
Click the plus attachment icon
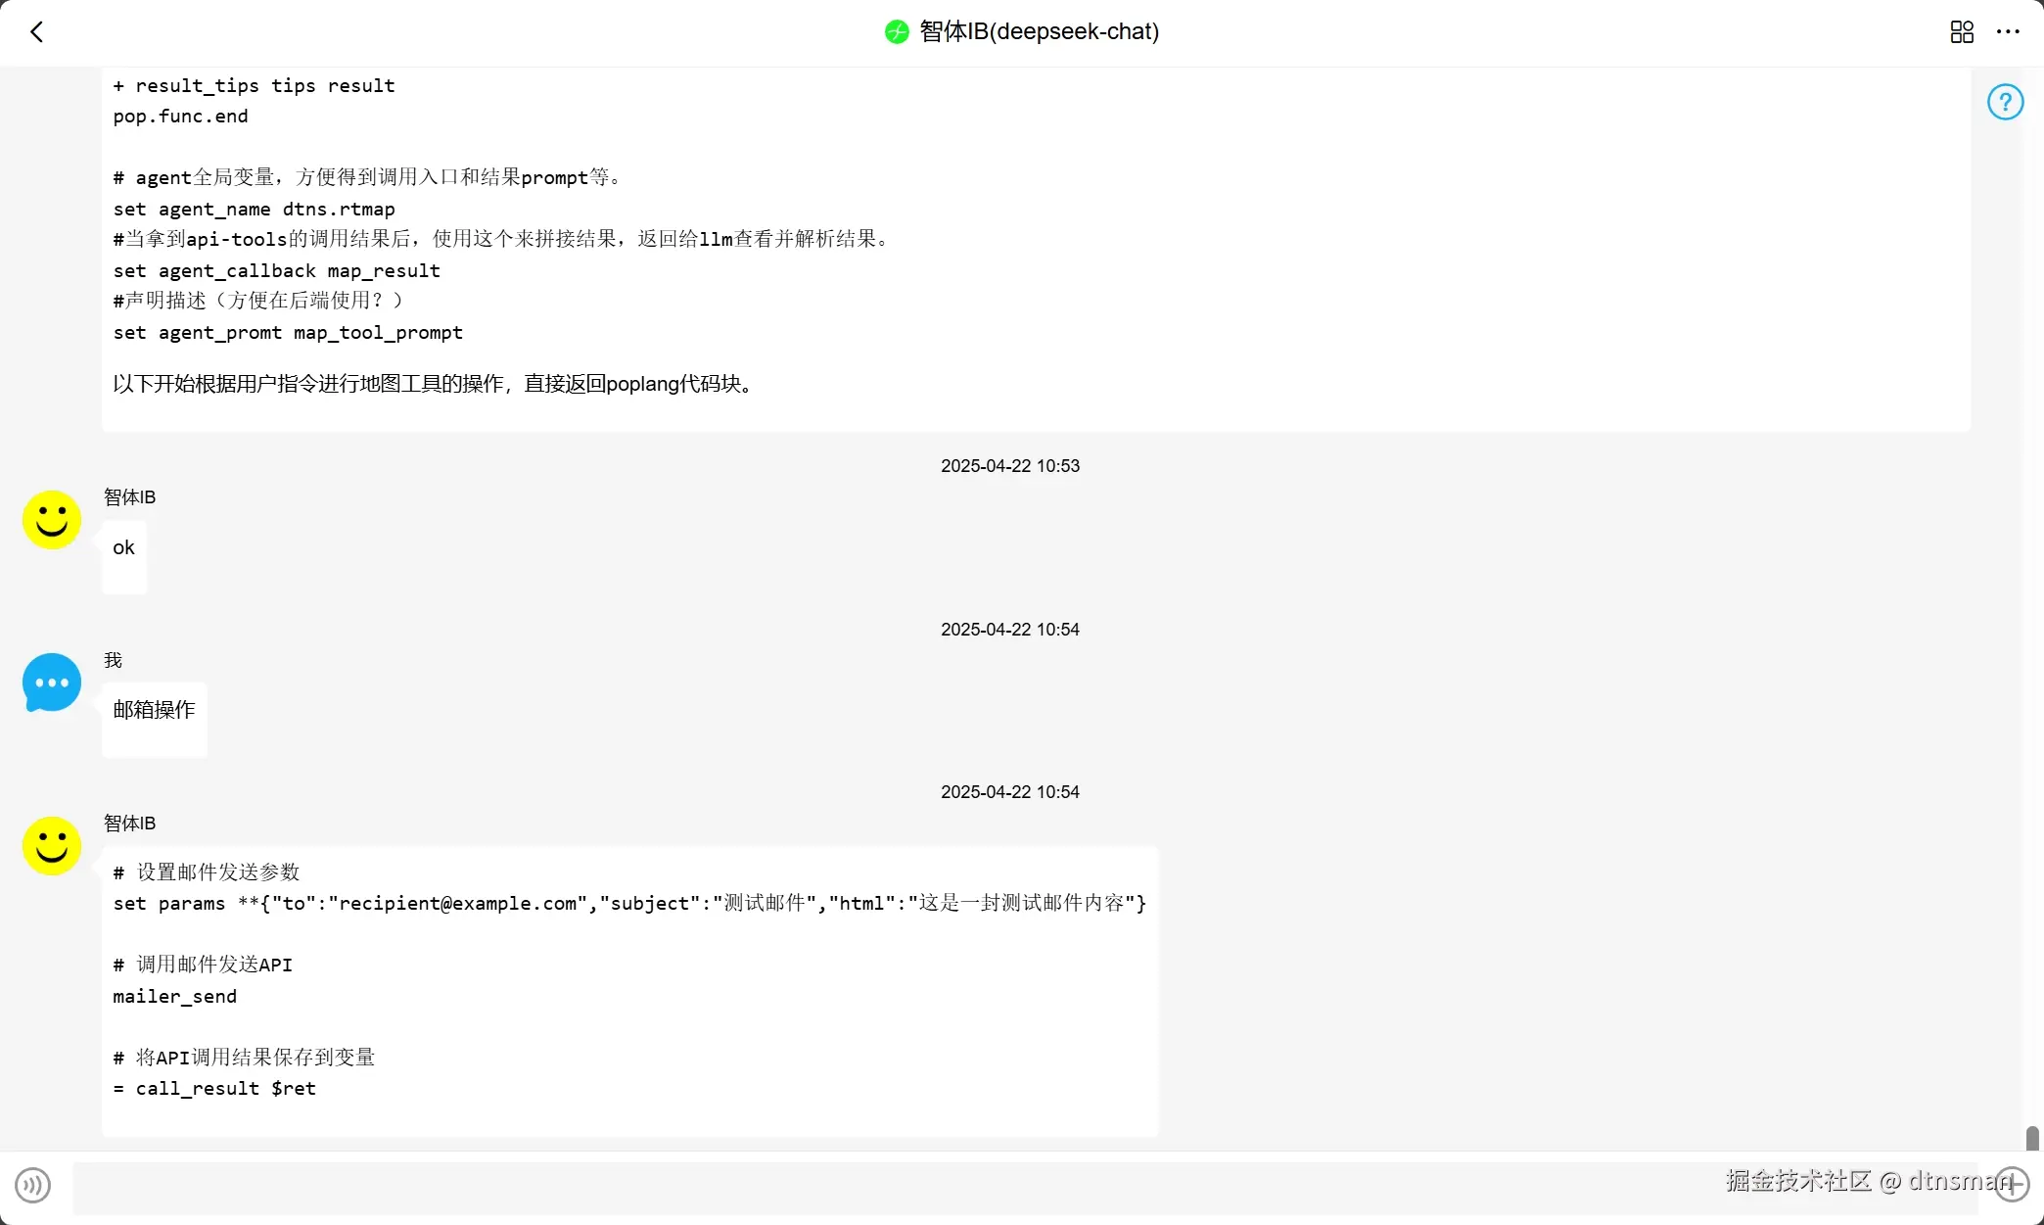[x=2012, y=1183]
